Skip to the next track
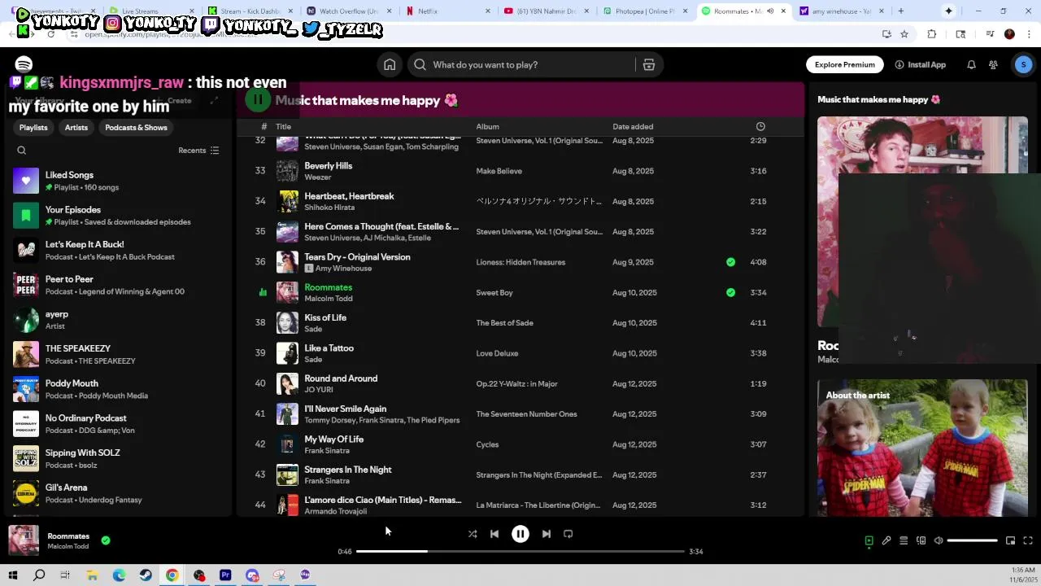Image resolution: width=1041 pixels, height=586 pixels. click(547, 534)
